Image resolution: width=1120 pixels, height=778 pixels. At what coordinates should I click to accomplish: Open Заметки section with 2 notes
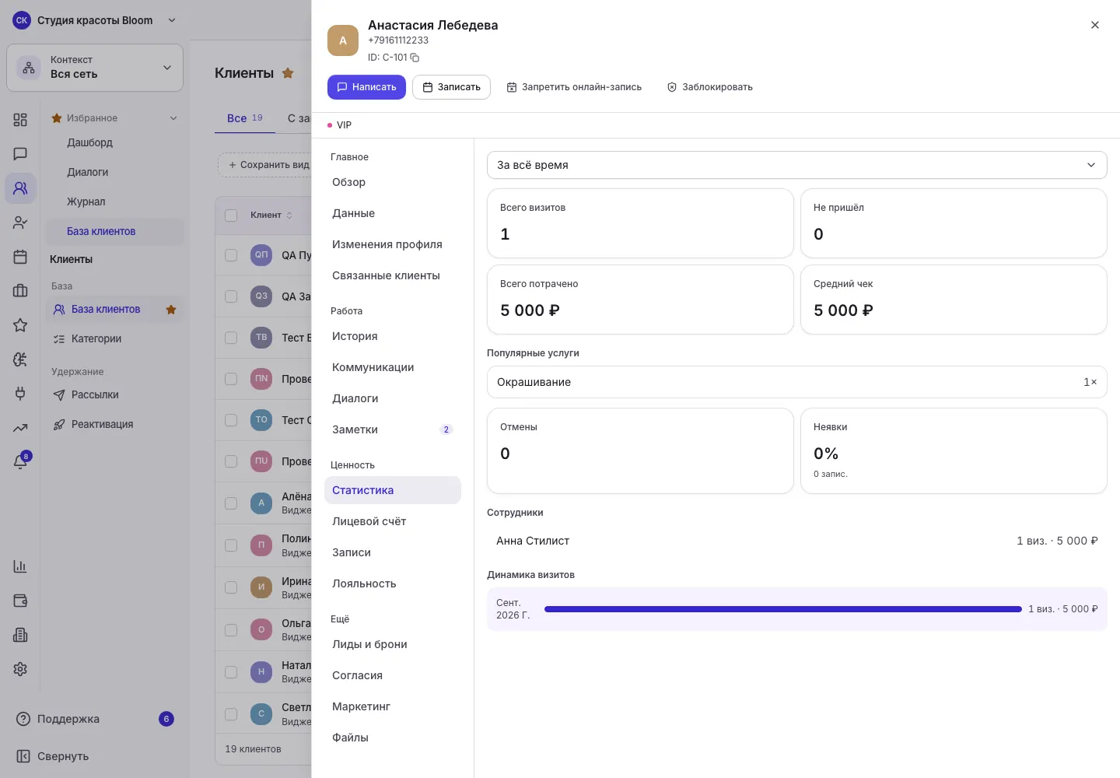click(x=393, y=429)
